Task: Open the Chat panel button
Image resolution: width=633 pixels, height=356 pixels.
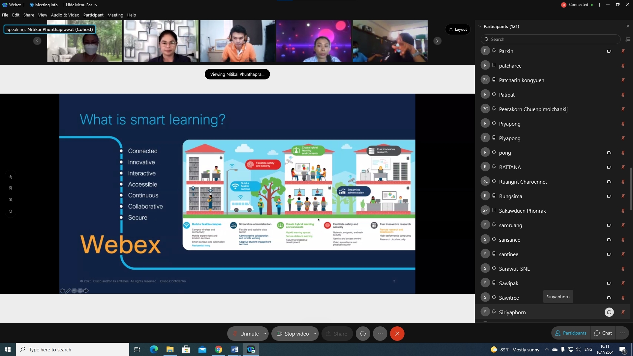Action: pos(603,333)
